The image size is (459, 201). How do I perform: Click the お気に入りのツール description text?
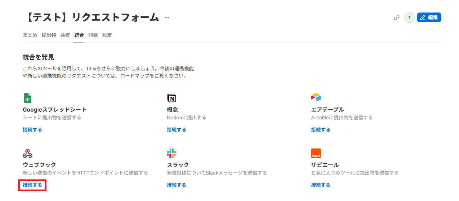tap(355, 173)
